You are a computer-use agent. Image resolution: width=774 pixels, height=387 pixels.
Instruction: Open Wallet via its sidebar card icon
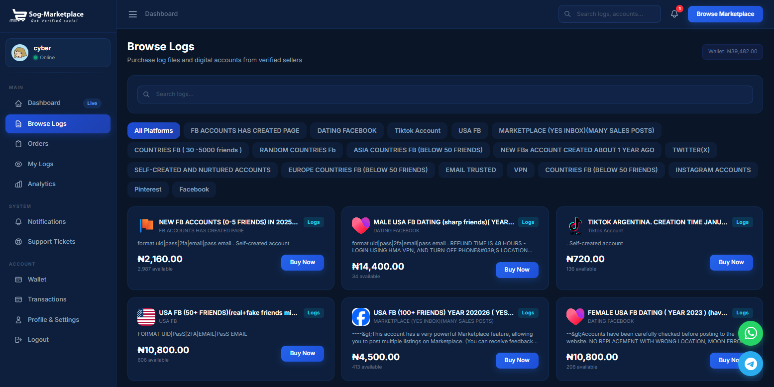(18, 280)
